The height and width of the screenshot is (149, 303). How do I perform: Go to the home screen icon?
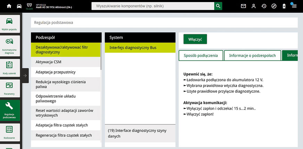[9, 6]
